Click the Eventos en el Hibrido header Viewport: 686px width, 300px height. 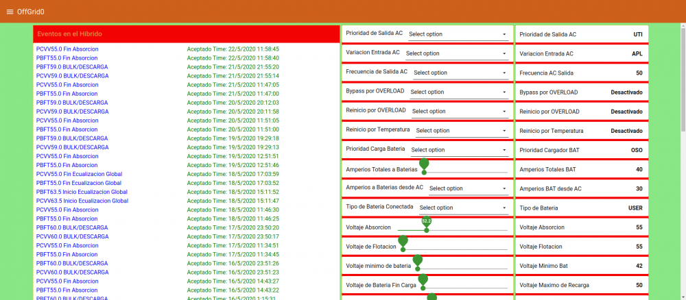click(x=187, y=34)
